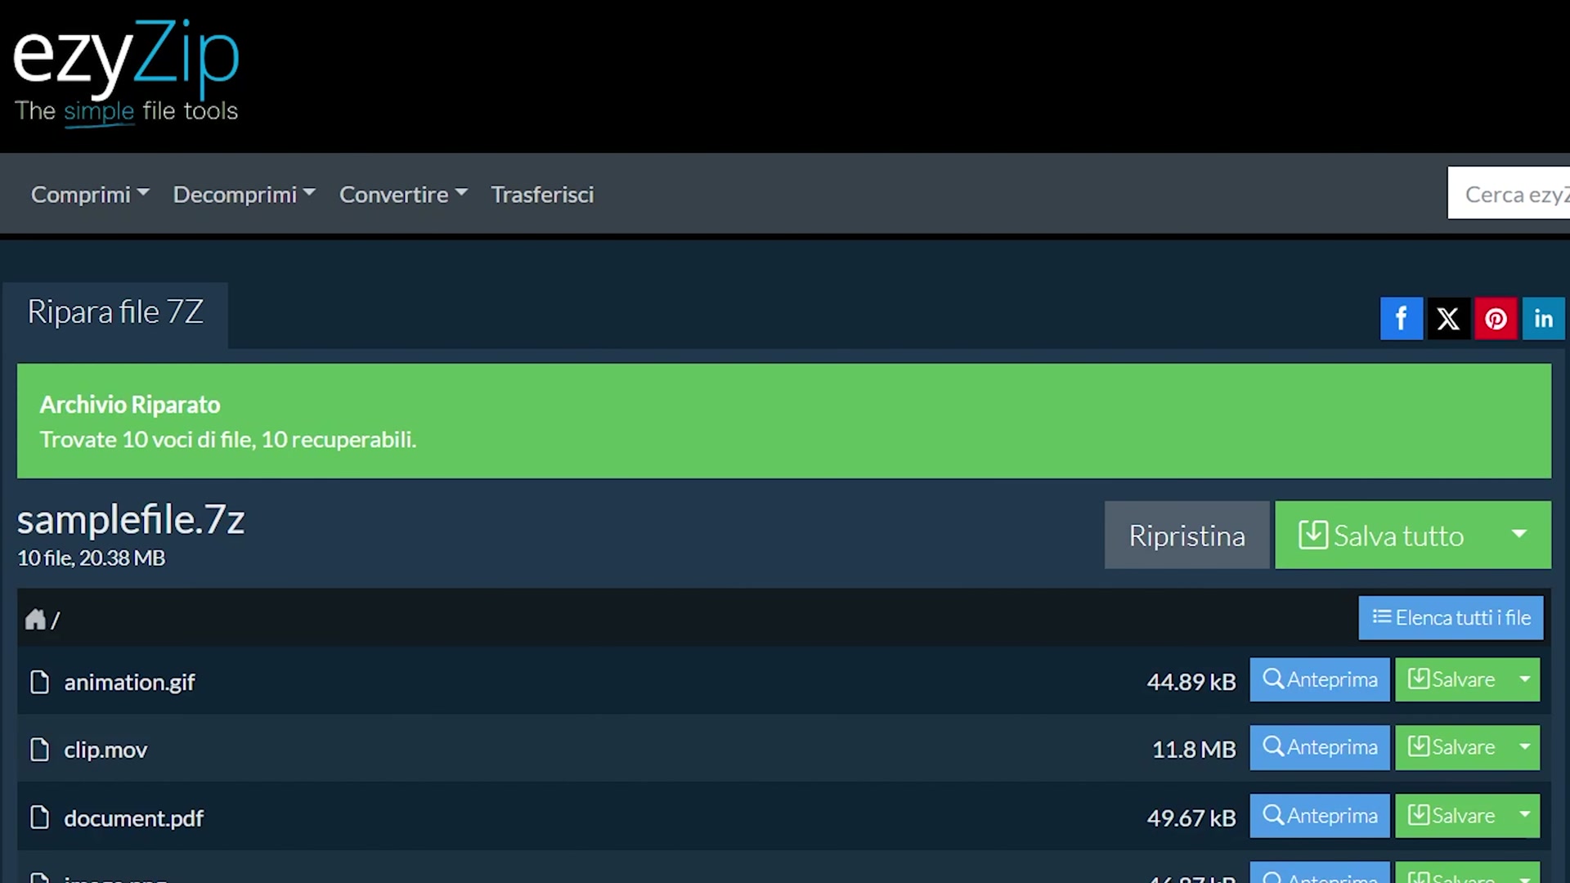Viewport: 1570px width, 883px height.
Task: Click Elenca tutti i file button
Action: click(x=1451, y=617)
